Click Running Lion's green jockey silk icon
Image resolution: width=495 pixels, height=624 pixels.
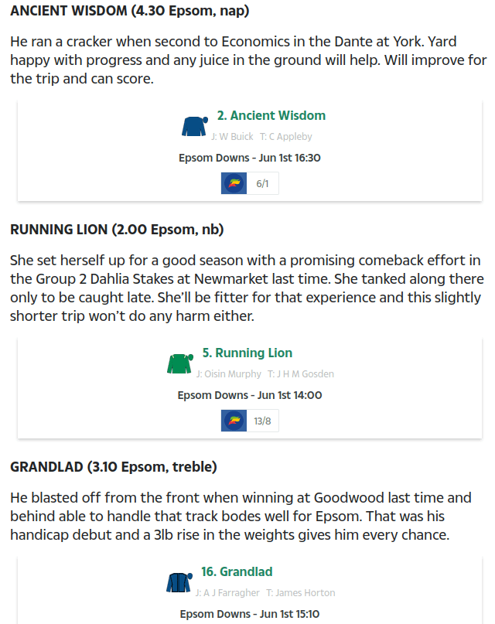(x=180, y=363)
